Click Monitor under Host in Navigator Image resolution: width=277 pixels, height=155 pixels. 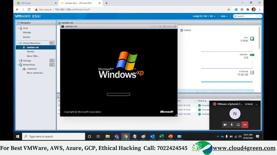(26, 37)
